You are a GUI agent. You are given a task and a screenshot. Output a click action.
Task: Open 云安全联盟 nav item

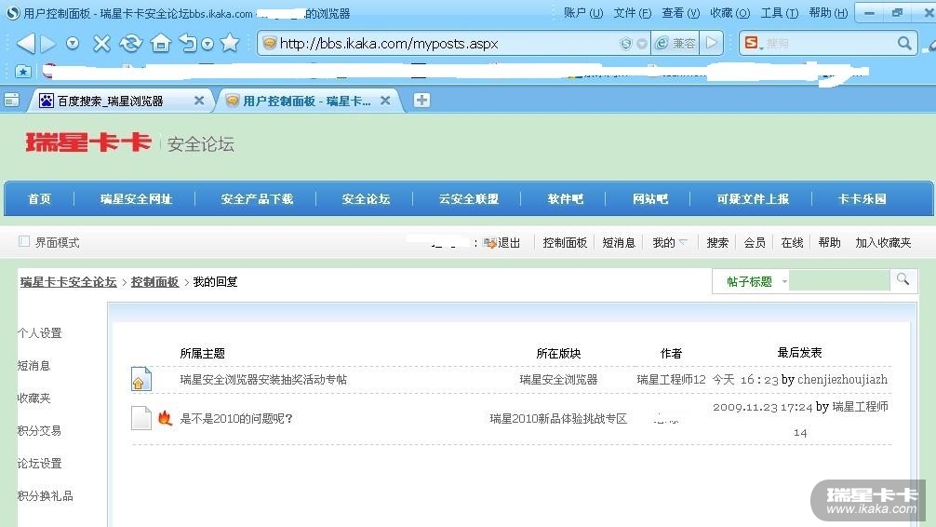click(x=468, y=199)
